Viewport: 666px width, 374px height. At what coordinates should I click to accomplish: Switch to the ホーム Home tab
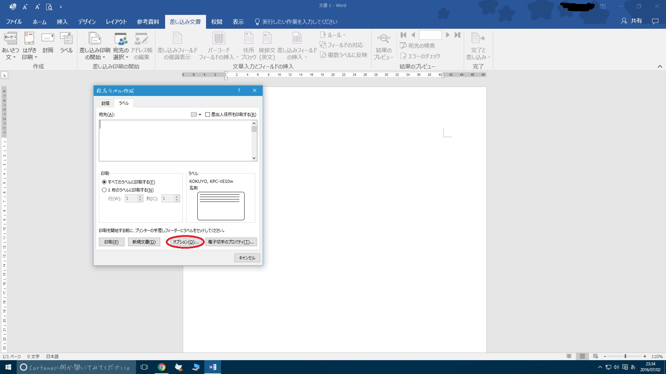(40, 22)
